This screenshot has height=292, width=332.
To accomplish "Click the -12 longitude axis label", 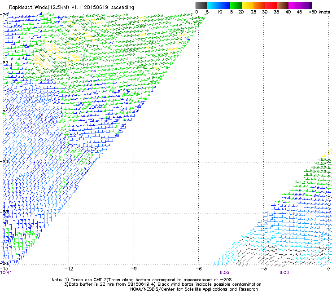I will point(69,269).
